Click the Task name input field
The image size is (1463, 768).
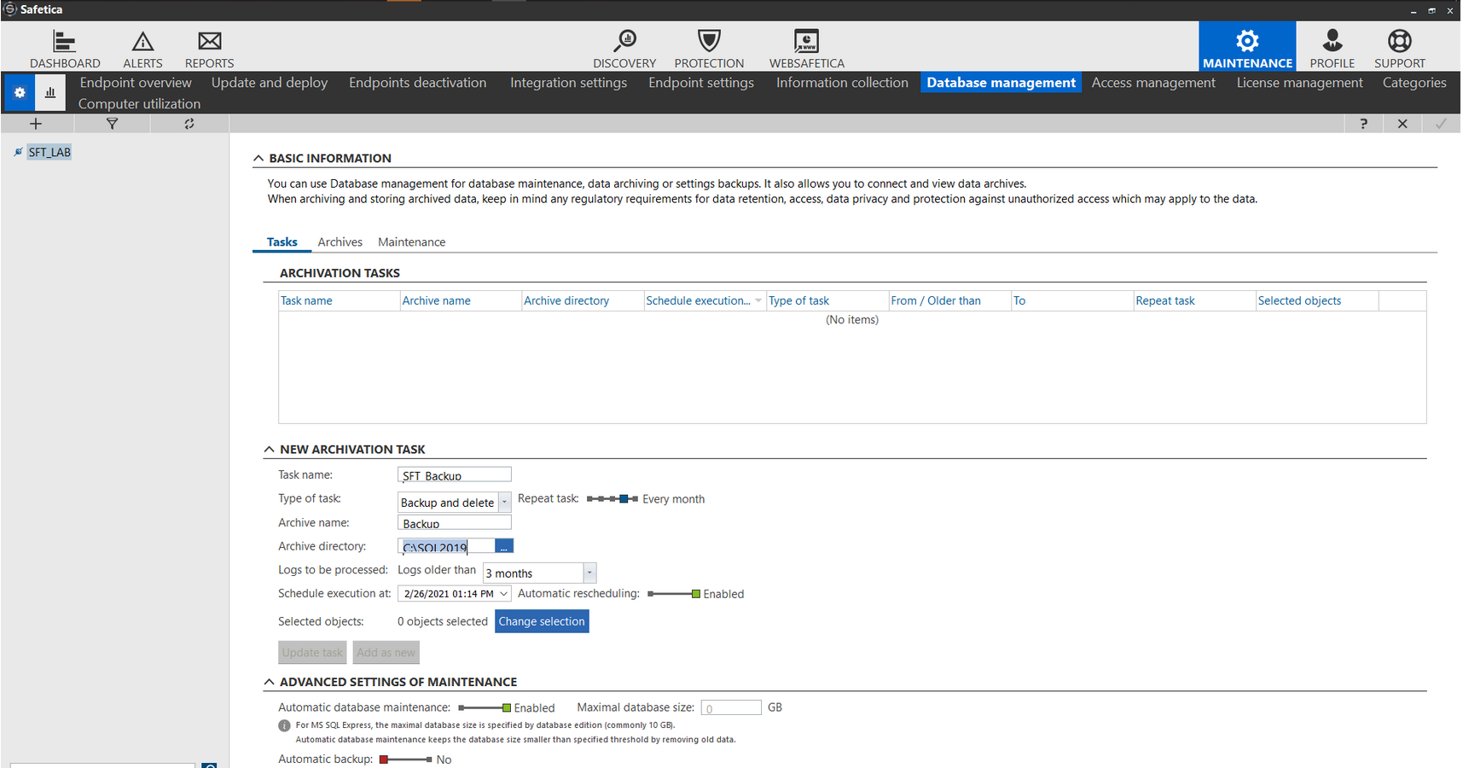pyautogui.click(x=455, y=474)
